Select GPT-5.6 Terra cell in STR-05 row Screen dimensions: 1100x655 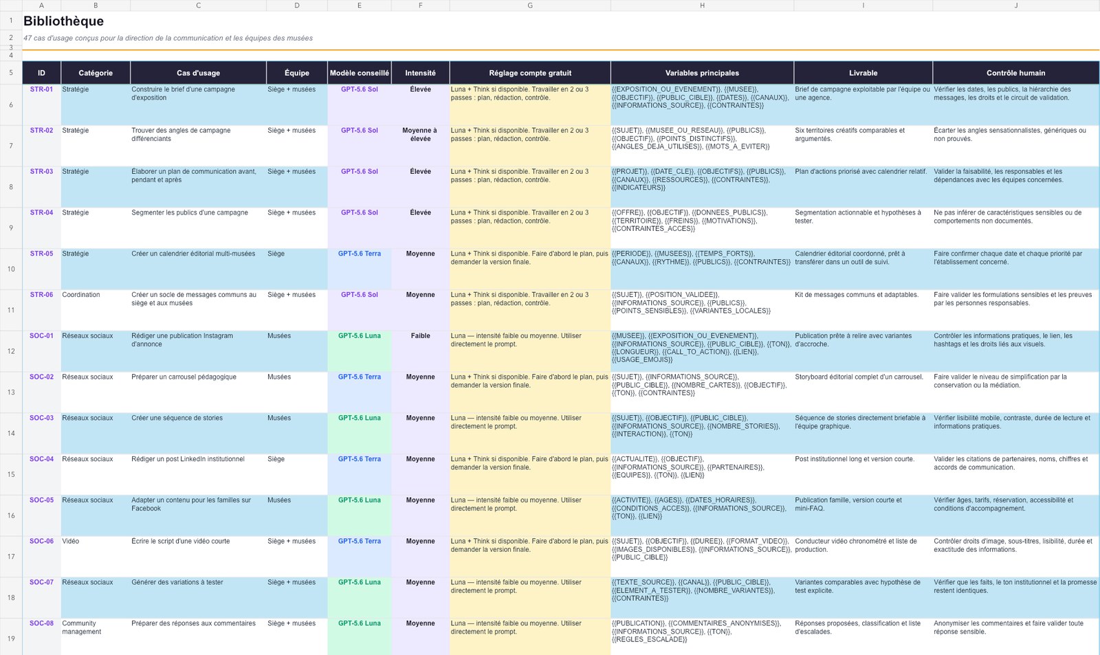point(360,269)
